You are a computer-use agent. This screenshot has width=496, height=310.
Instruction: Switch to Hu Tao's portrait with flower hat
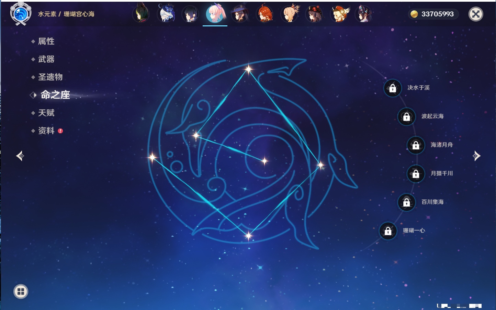pos(314,14)
